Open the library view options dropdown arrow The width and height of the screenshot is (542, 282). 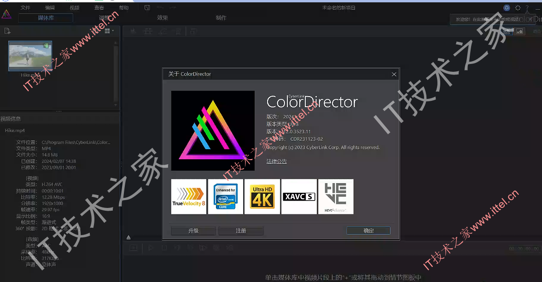113,31
